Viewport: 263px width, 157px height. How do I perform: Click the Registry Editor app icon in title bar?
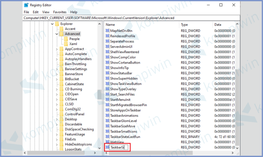pyautogui.click(x=26, y=5)
